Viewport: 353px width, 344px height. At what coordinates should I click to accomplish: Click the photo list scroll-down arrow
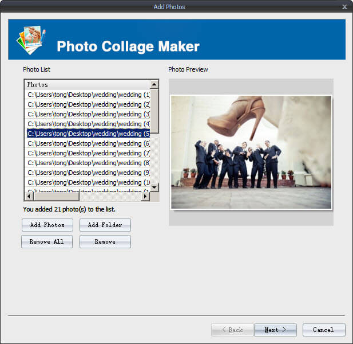click(x=154, y=187)
